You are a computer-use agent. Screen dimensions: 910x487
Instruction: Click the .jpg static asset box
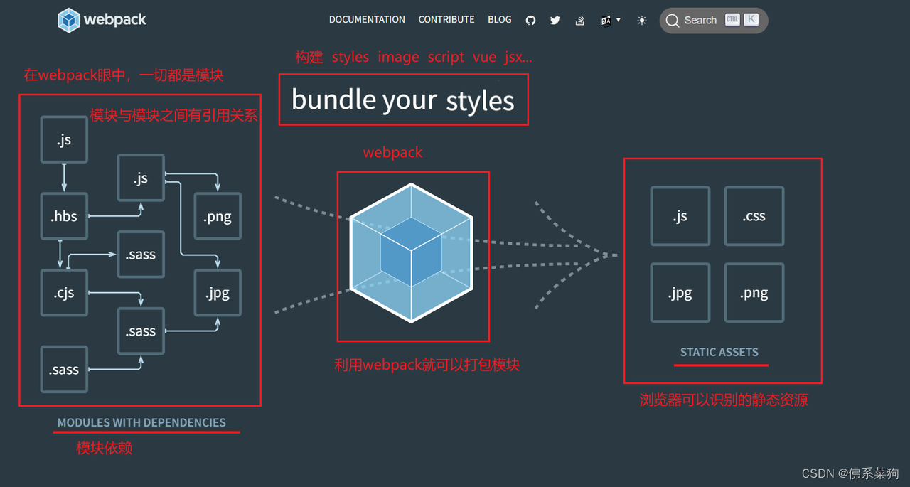pos(680,292)
